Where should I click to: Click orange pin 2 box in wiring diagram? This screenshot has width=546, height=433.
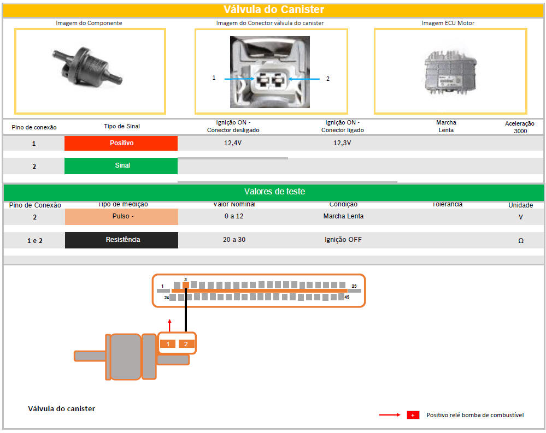(x=186, y=343)
